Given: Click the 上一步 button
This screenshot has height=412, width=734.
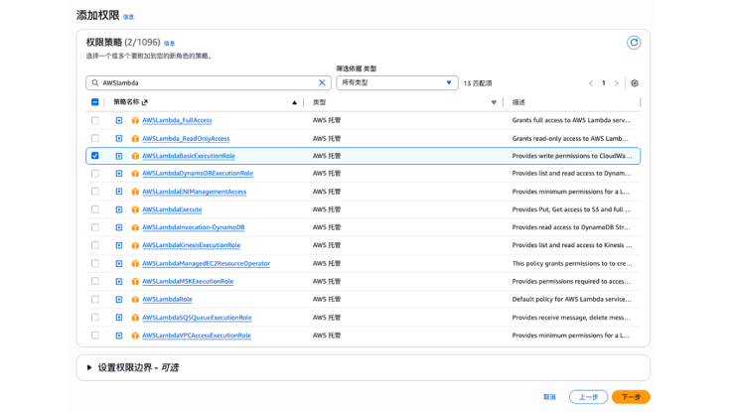Looking at the screenshot, I should (x=588, y=397).
